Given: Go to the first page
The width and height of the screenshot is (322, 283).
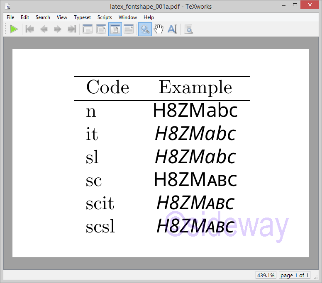Looking at the screenshot, I should click(29, 29).
